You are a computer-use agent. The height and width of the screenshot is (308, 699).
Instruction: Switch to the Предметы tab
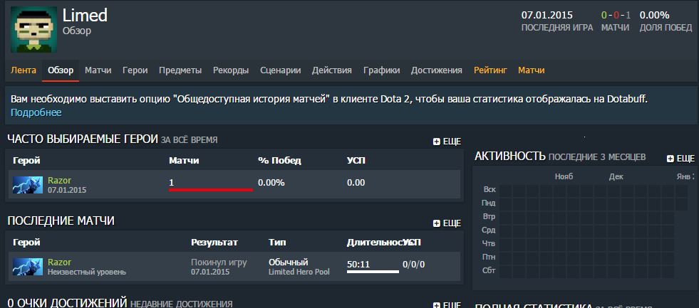[x=180, y=70]
